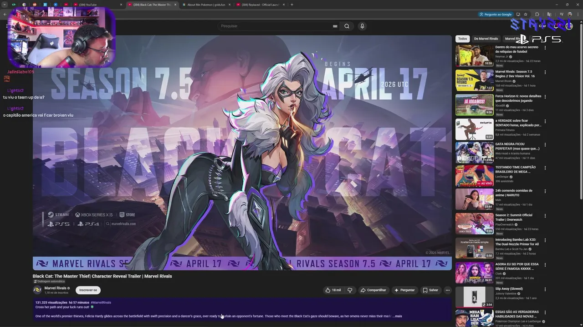The width and height of the screenshot is (583, 327).
Task: Click the Dublagem automática badge
Action: [49, 282]
